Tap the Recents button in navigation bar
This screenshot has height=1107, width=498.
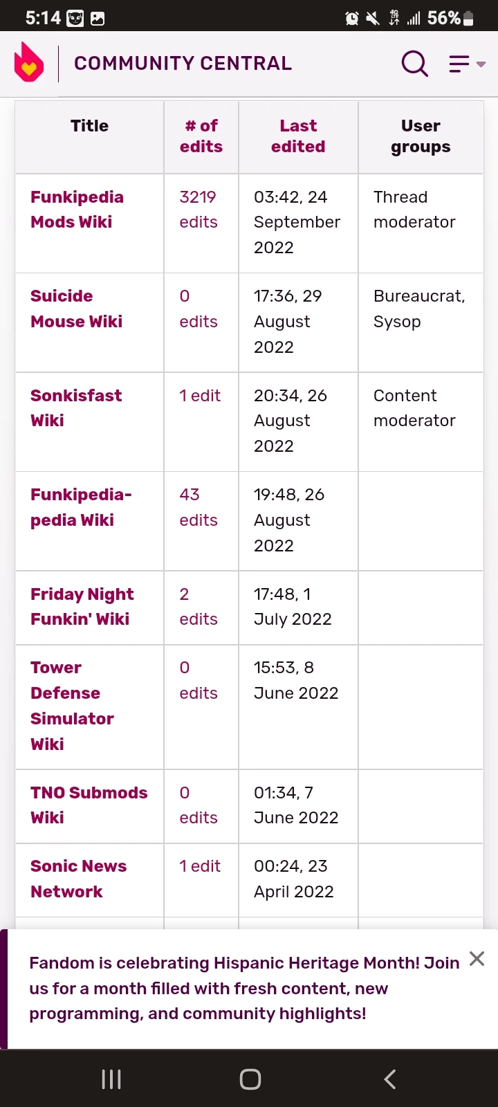(111, 1078)
